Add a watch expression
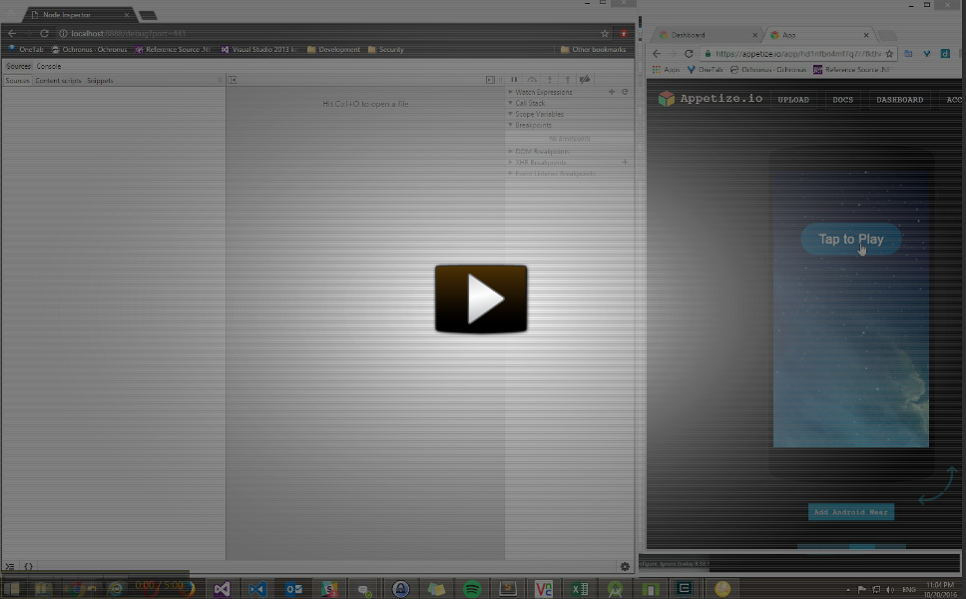966x599 pixels. [612, 92]
